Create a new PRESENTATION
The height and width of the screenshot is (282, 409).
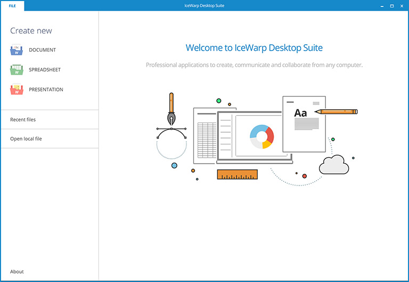[x=46, y=90]
